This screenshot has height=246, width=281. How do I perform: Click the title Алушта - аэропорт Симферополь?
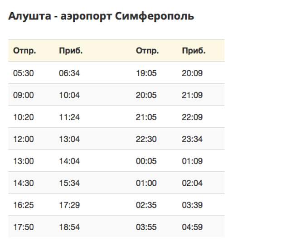[101, 16]
